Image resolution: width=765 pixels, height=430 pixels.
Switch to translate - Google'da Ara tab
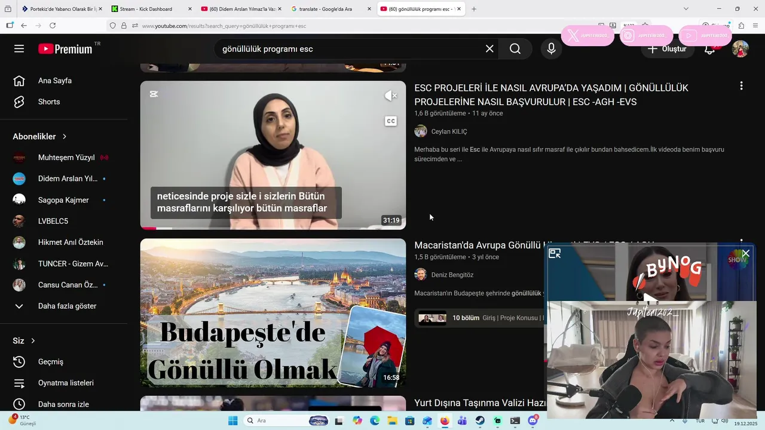tap(326, 9)
